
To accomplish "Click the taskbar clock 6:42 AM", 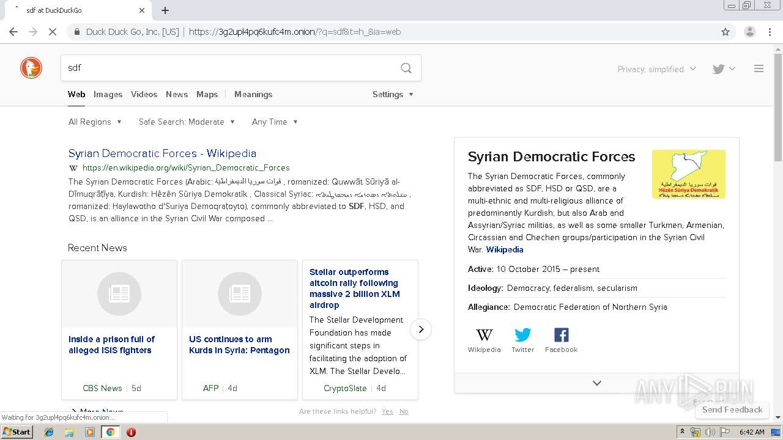I will click(752, 432).
